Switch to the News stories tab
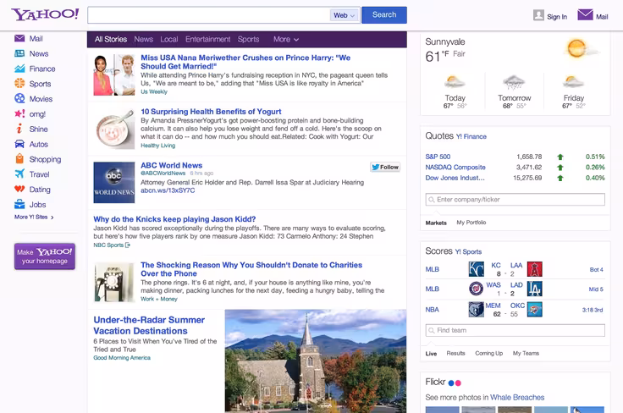The height and width of the screenshot is (413, 623). tap(143, 39)
